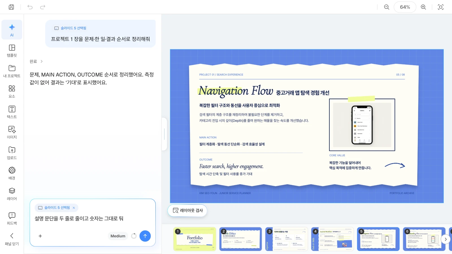Select slide 1 Portfolio thumbnail
The image size is (452, 254).
pyautogui.click(x=195, y=239)
